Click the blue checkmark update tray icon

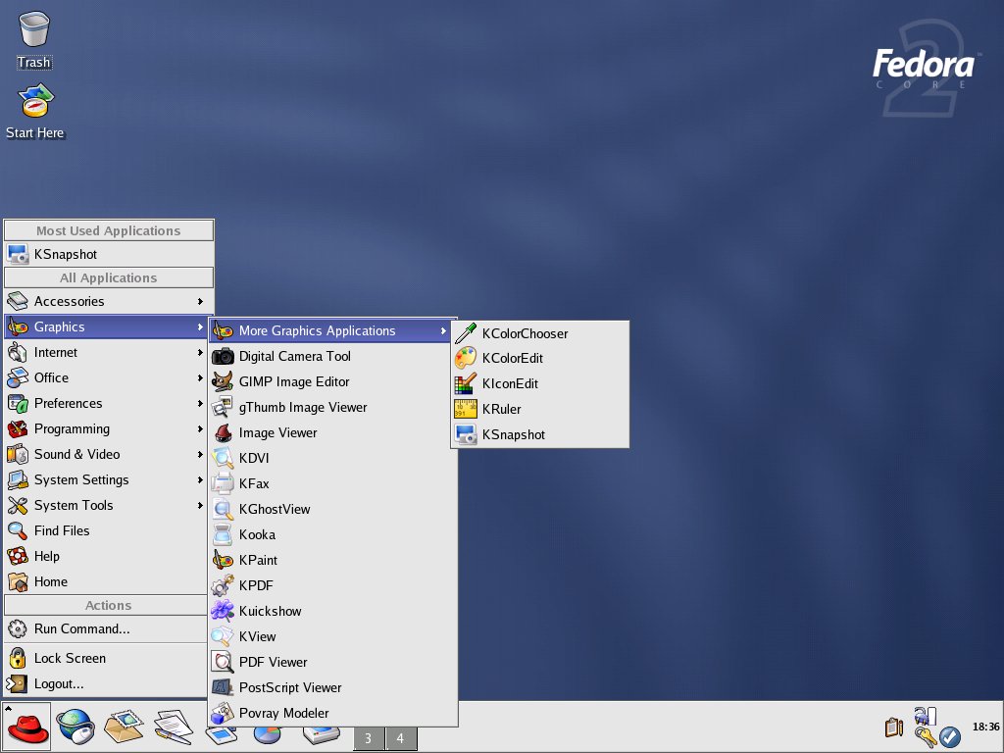(949, 736)
